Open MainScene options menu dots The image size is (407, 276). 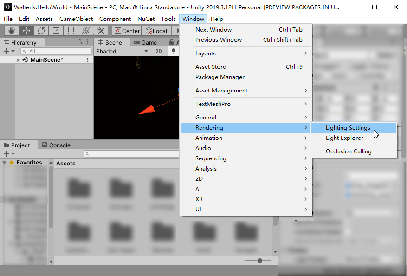click(88, 60)
